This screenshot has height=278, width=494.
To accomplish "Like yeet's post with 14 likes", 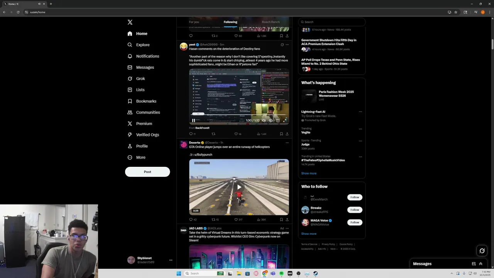I will coord(238,134).
